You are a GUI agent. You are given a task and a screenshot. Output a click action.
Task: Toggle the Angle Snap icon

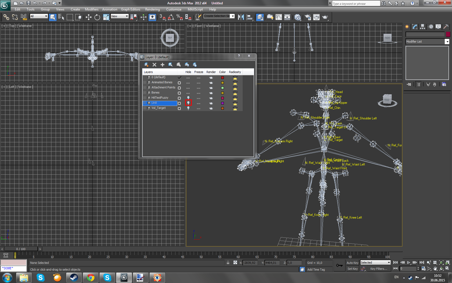(x=171, y=17)
